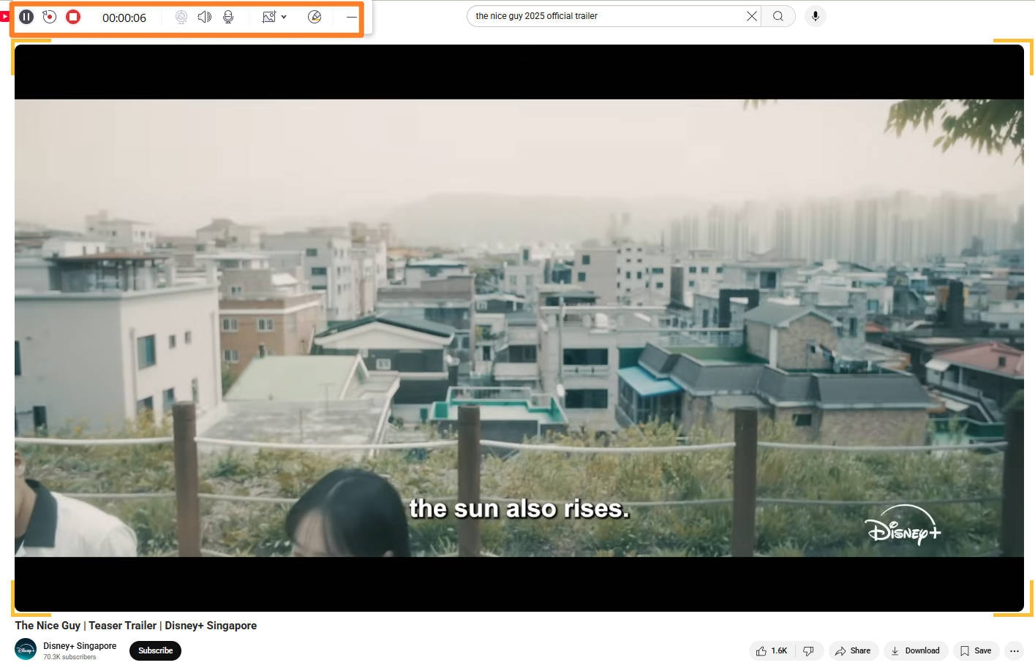
Task: Open the annotation pen tool
Action: (x=315, y=17)
